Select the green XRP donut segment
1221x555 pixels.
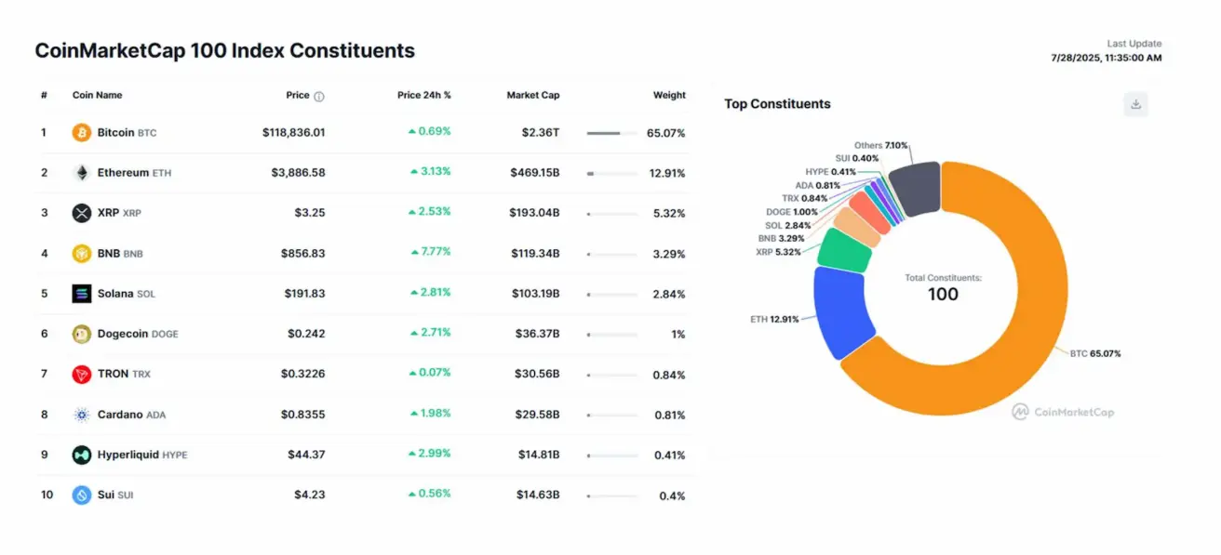pos(844,251)
